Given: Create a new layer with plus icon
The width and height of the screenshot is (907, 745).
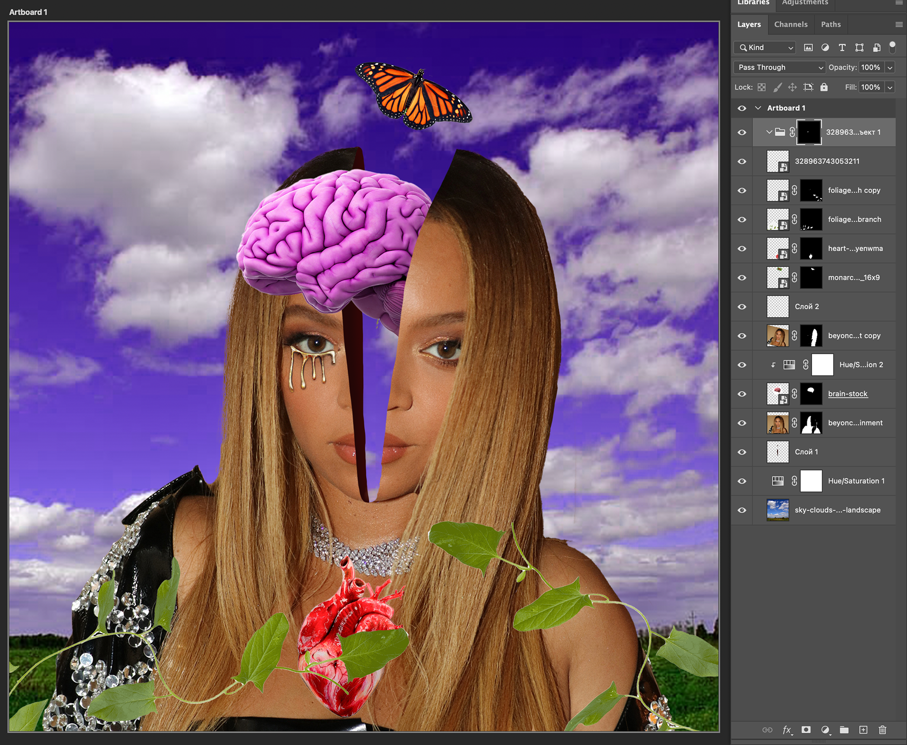Looking at the screenshot, I should coord(863,730).
